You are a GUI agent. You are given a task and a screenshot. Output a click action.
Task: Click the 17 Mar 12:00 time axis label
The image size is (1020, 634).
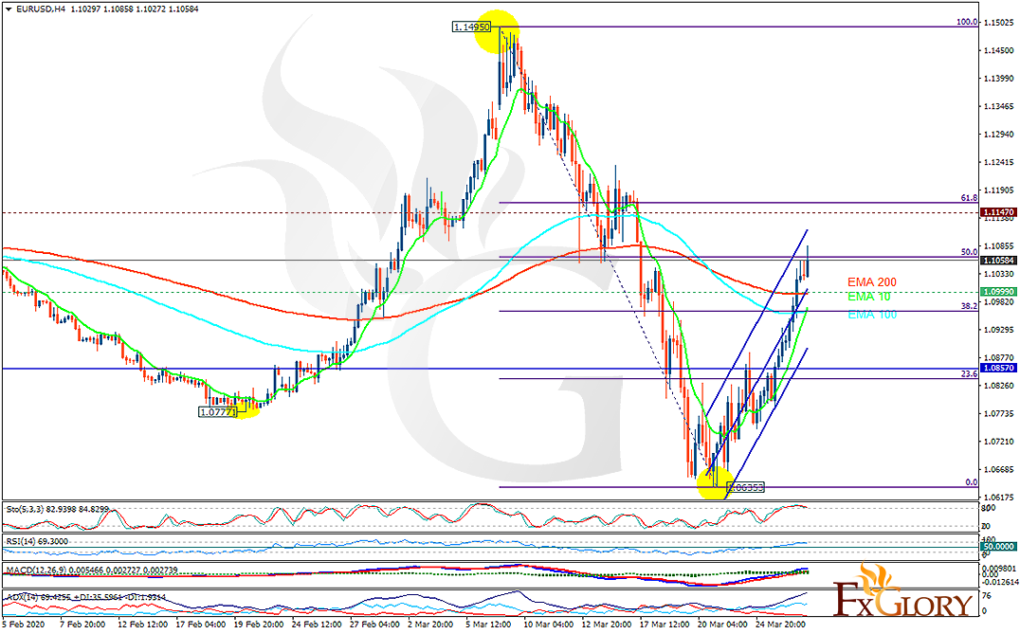point(665,625)
